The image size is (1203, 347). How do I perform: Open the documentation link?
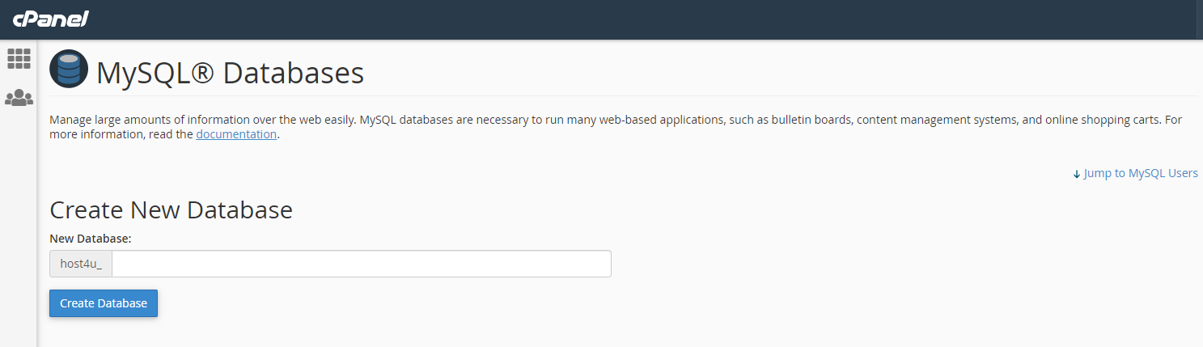236,134
